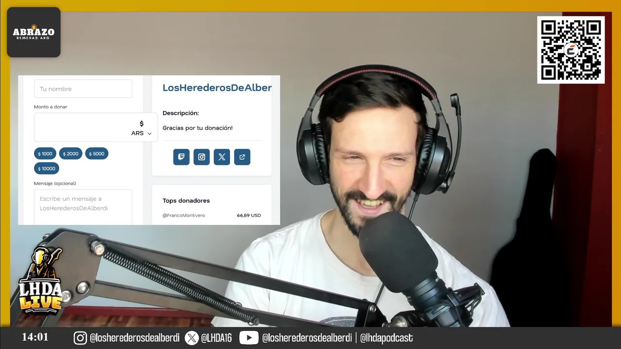The height and width of the screenshot is (349, 621).
Task: Click the LosHerederosDeAlberdi channel title
Action: (x=217, y=88)
